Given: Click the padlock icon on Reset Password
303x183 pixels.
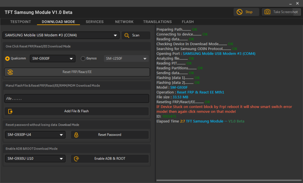Looking at the screenshot, I should (x=76, y=135).
